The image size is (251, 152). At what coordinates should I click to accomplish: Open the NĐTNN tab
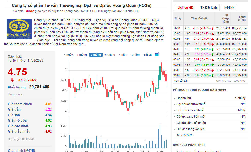229,8
